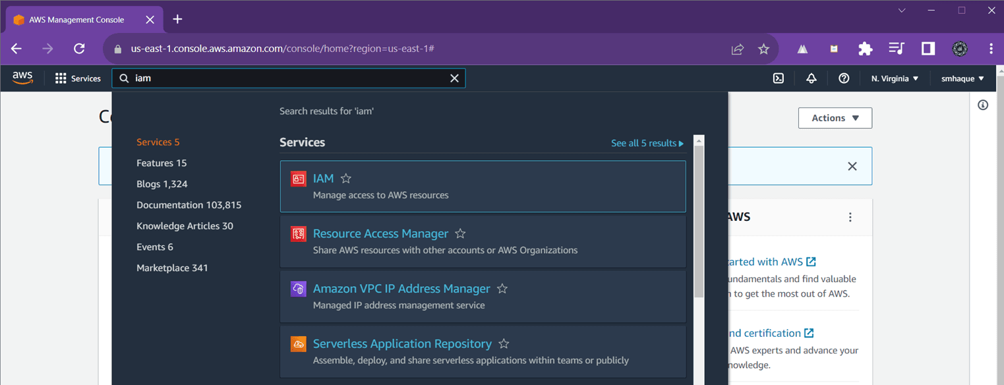Open the help question mark icon
Image resolution: width=1004 pixels, height=385 pixels.
point(844,78)
